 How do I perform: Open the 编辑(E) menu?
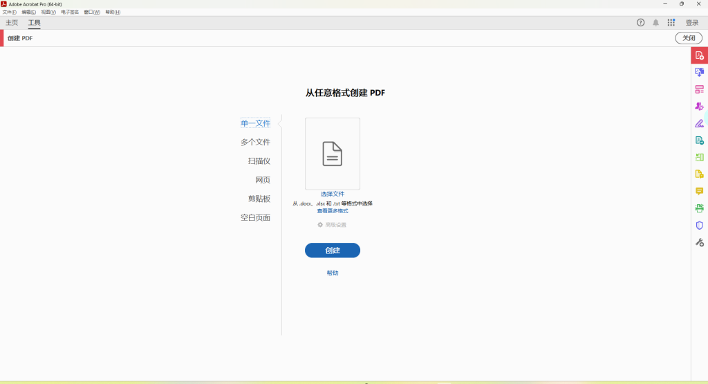pyautogui.click(x=29, y=12)
